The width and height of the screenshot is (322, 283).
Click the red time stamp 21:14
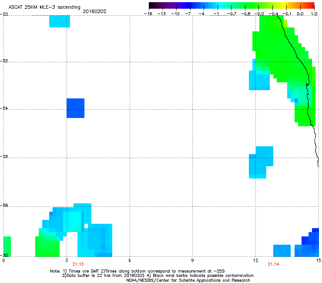click(273, 264)
